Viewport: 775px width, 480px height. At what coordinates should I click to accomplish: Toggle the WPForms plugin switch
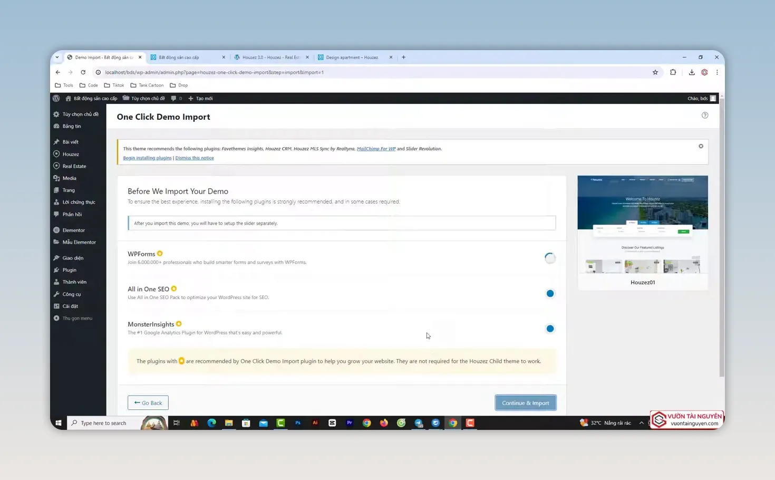click(x=550, y=258)
